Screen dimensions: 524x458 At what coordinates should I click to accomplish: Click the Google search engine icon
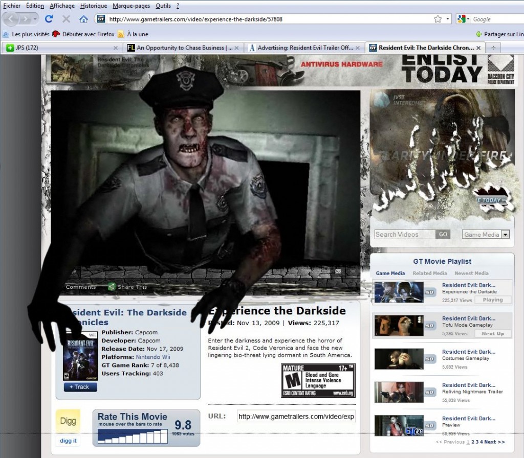click(x=462, y=19)
